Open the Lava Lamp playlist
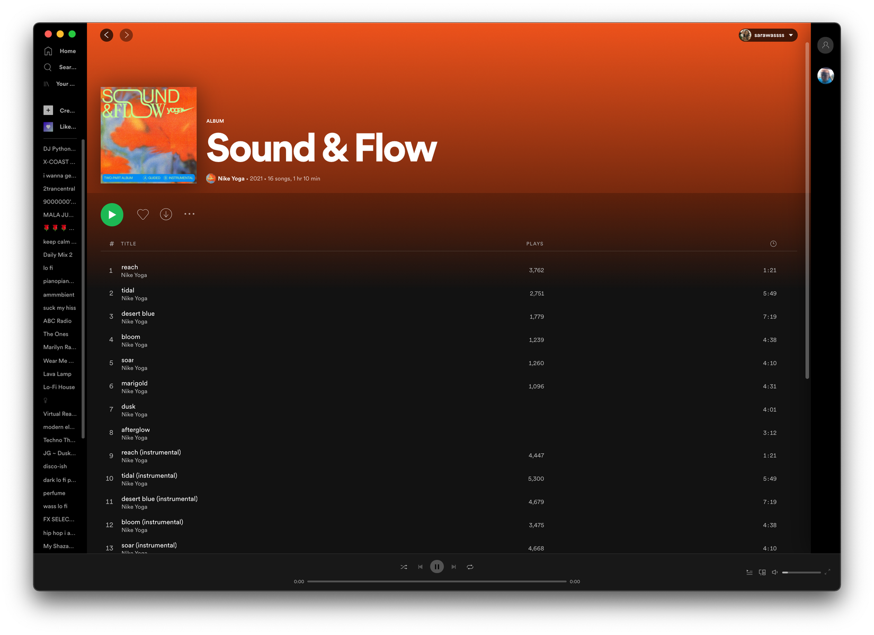Image resolution: width=874 pixels, height=635 pixels. pos(57,374)
